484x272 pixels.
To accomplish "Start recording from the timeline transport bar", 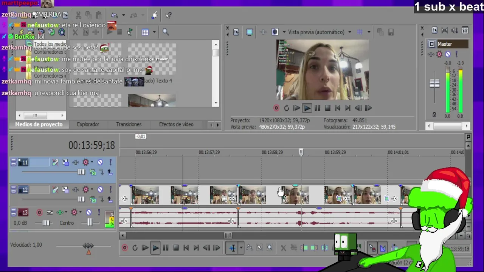I will tap(125, 248).
